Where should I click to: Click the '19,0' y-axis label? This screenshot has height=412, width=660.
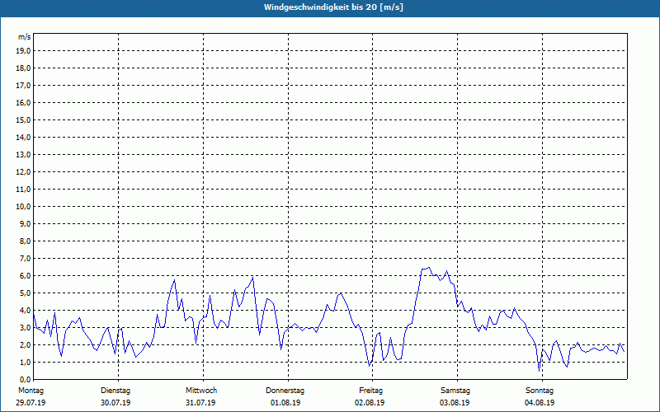coord(24,51)
